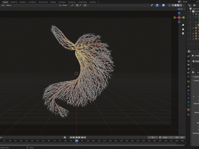
Task: Click the blue Z axis on navigation gizmo
Action: coord(179,13)
